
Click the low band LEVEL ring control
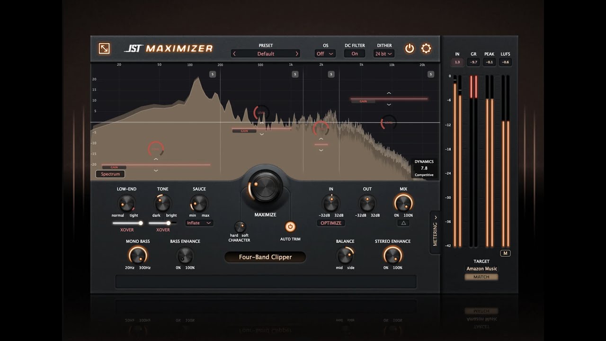coord(156,149)
